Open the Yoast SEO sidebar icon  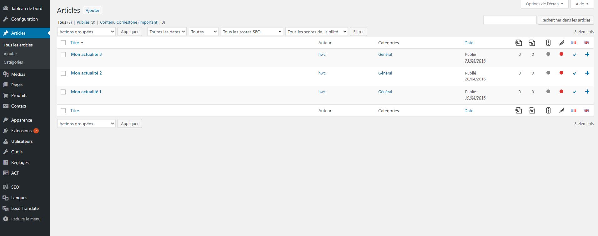click(x=6, y=187)
